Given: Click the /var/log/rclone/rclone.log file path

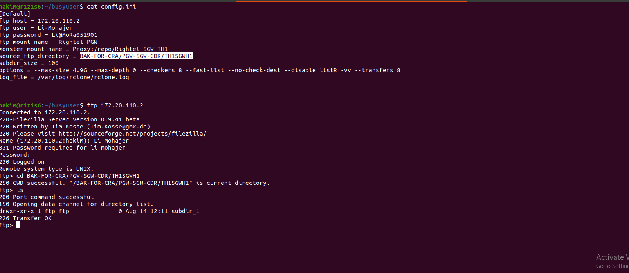Looking at the screenshot, I should (x=83, y=77).
